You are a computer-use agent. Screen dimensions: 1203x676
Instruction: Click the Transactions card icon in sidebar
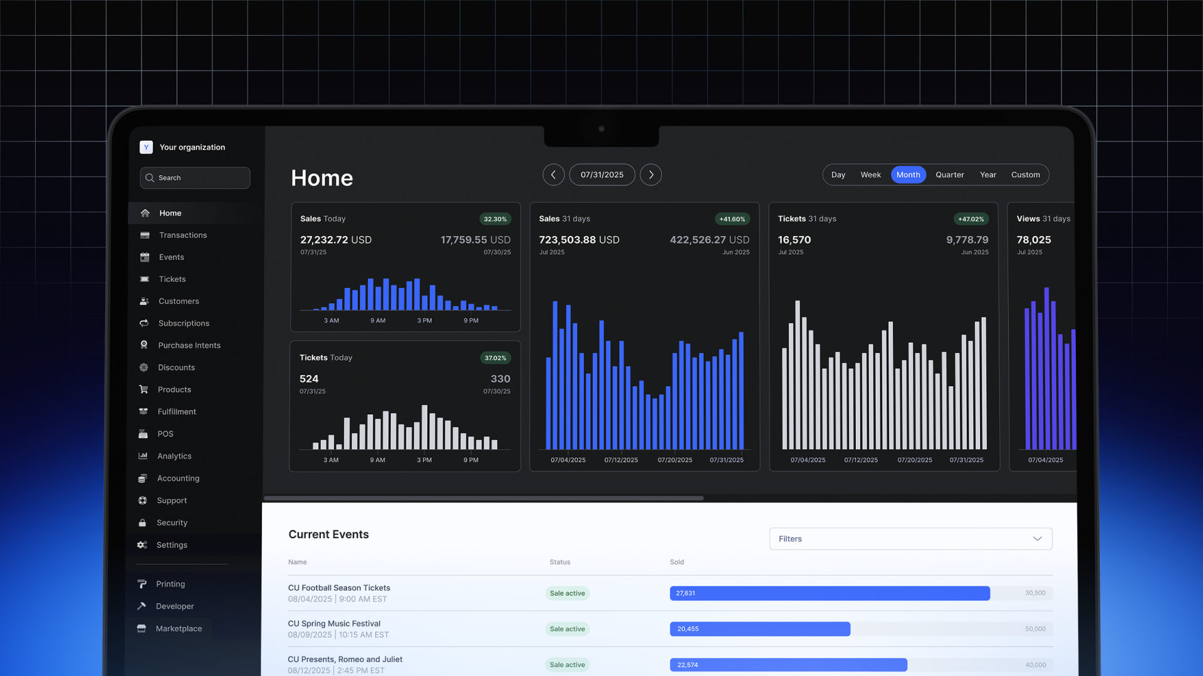(x=145, y=235)
